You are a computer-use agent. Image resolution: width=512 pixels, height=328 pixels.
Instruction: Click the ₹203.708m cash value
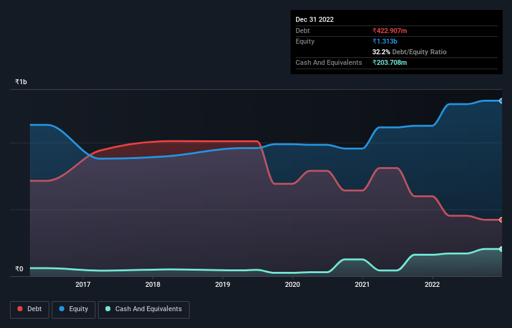[x=390, y=62]
